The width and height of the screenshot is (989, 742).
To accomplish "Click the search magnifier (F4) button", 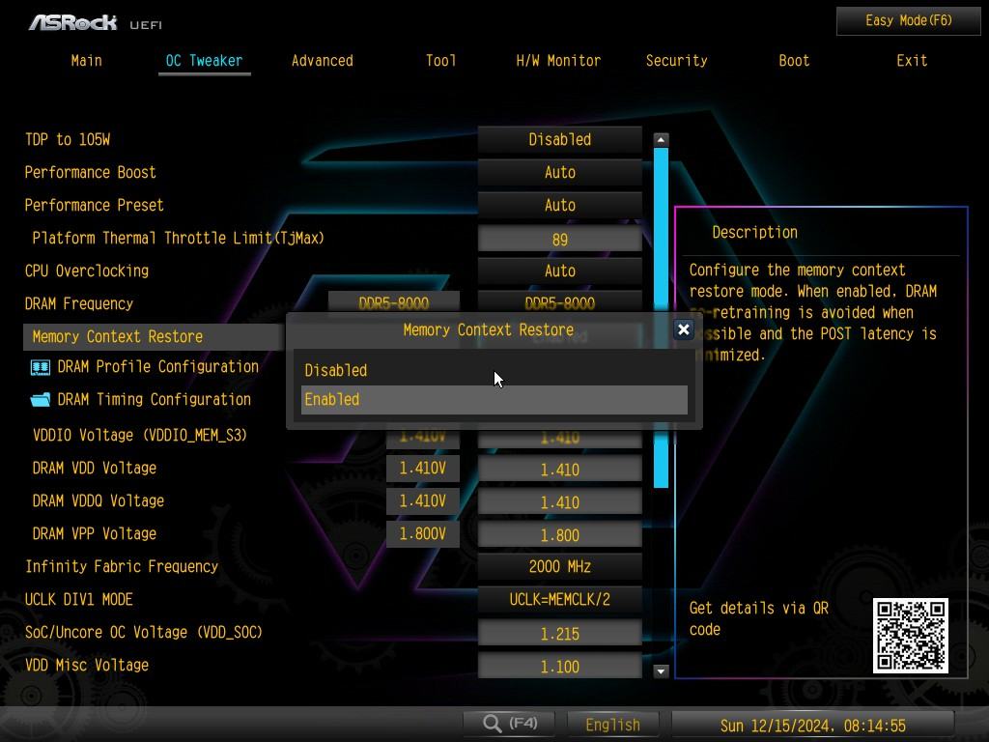I will tap(509, 724).
